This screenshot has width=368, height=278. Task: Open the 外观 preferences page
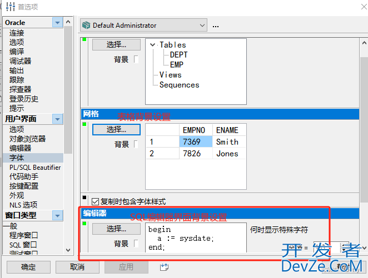coord(17,195)
